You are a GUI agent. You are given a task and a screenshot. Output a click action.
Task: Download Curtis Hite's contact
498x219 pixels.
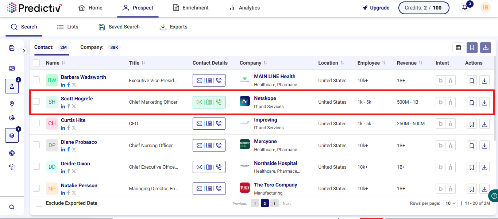[485, 124]
